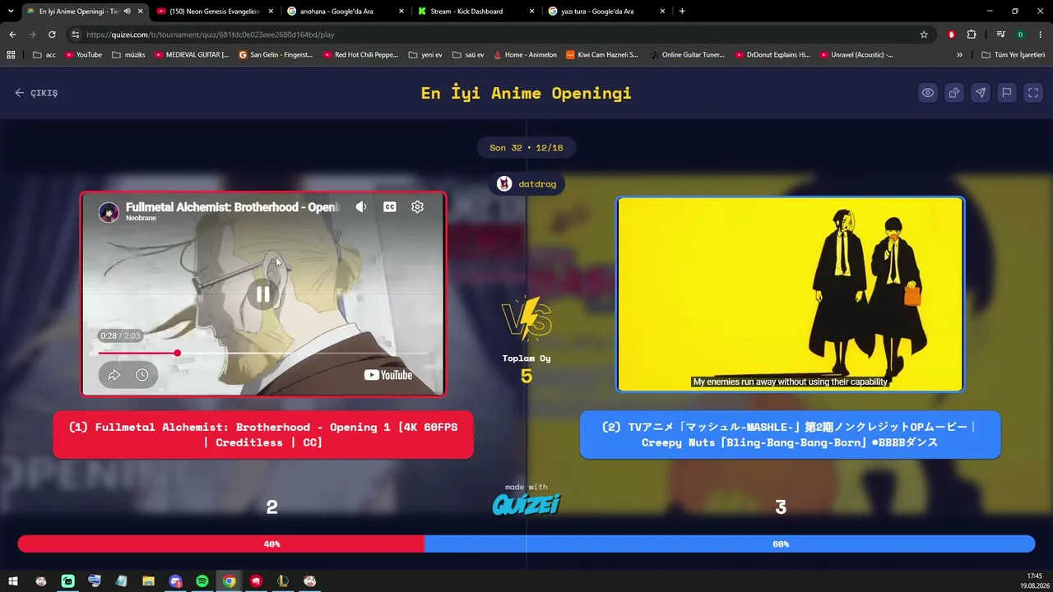Expand the tab search dropdown

click(x=10, y=12)
